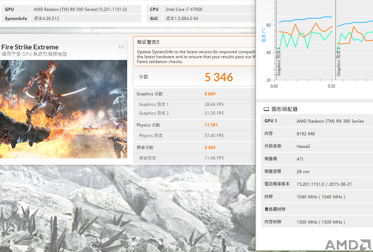
Task: Select Graphics 测试 2 in the score list
Action: pos(154,113)
